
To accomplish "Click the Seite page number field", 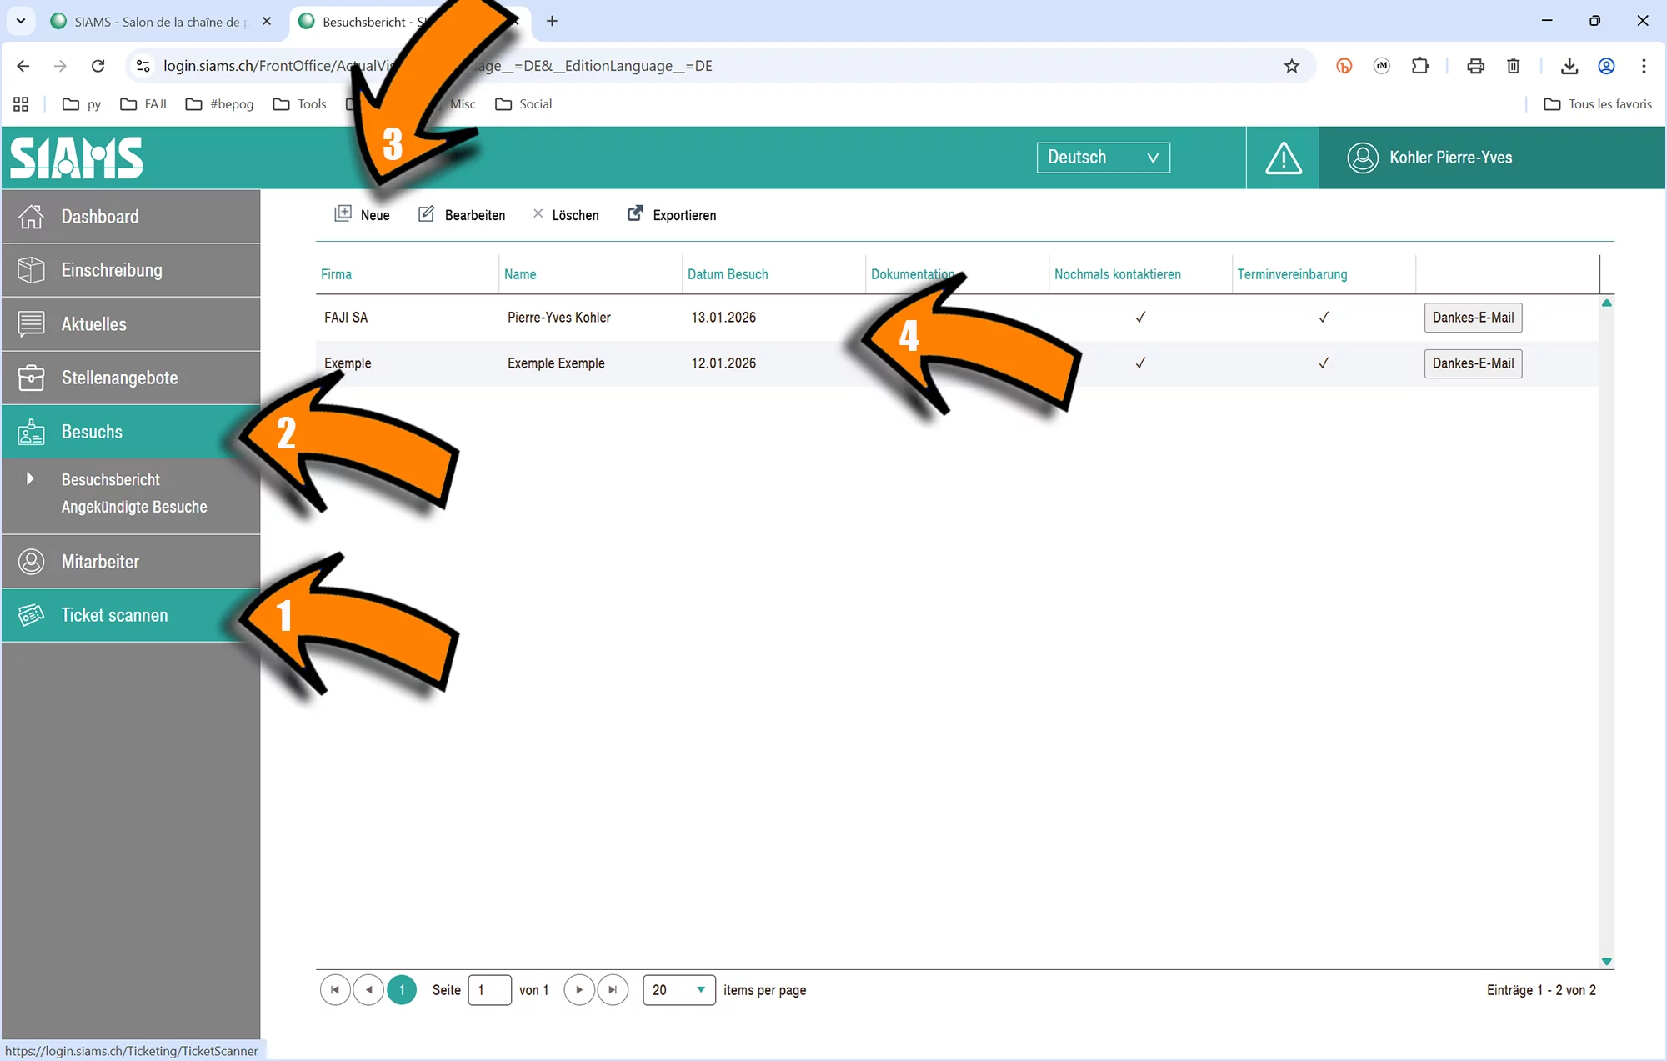I will pos(489,990).
